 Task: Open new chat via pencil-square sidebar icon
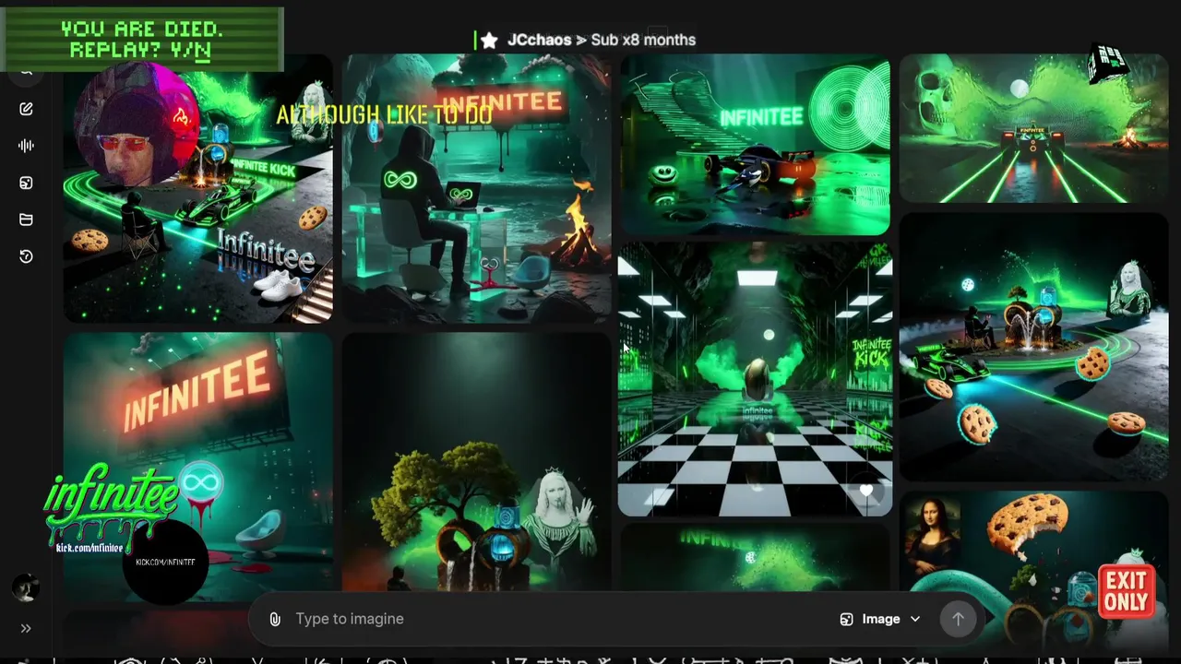(x=26, y=109)
